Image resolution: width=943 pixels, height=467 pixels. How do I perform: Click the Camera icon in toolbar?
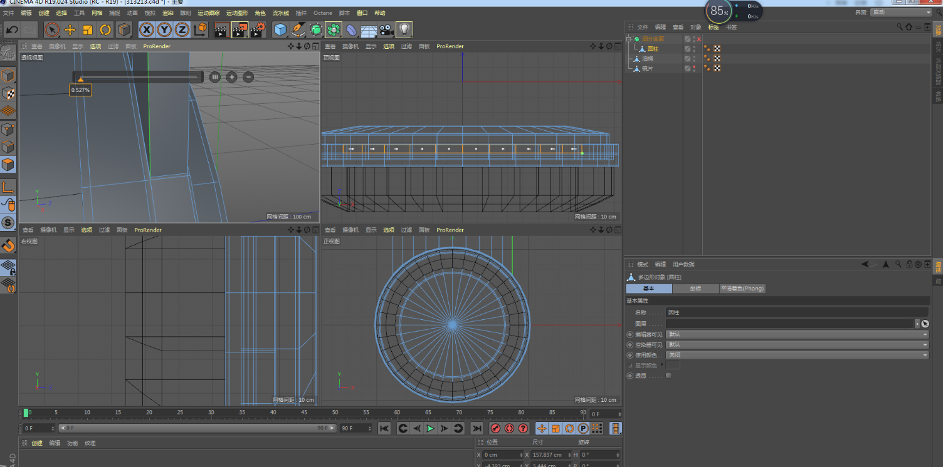tap(386, 29)
